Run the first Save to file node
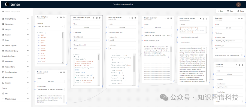The image size is (246, 107). (x=236, y=19)
